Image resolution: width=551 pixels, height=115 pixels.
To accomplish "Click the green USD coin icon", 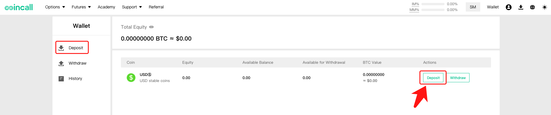I will (131, 78).
